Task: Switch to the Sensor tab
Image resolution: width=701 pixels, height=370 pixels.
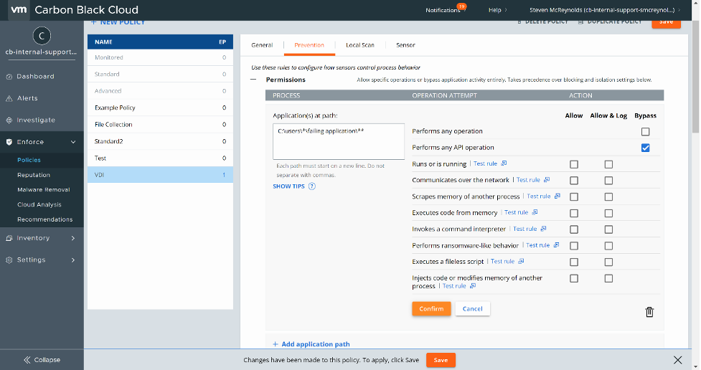Action: [x=405, y=45]
